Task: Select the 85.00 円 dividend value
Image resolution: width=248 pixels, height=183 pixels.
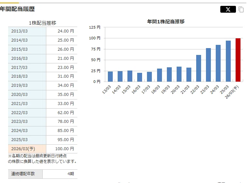Action: point(66,131)
